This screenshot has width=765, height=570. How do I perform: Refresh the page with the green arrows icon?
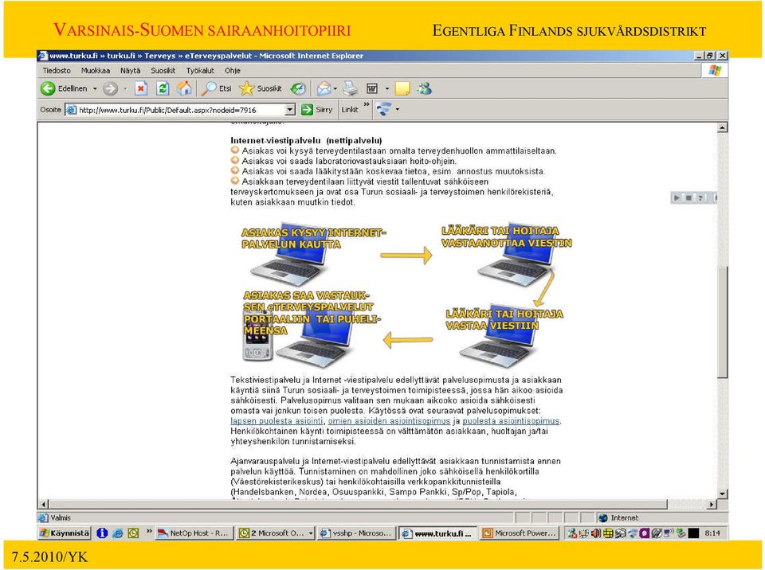coord(163,88)
